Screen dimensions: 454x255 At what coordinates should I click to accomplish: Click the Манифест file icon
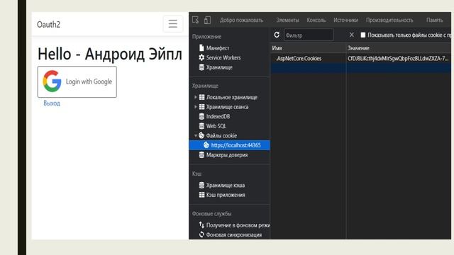(201, 47)
